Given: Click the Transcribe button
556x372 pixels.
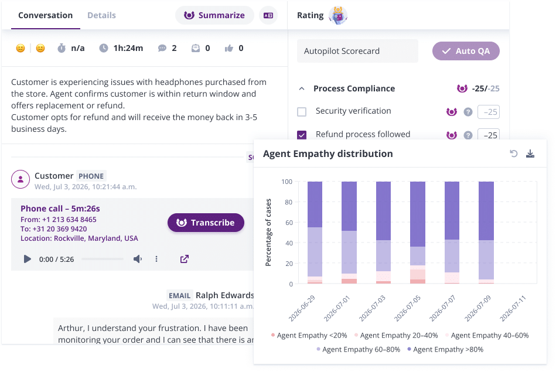Looking at the screenshot, I should click(206, 223).
